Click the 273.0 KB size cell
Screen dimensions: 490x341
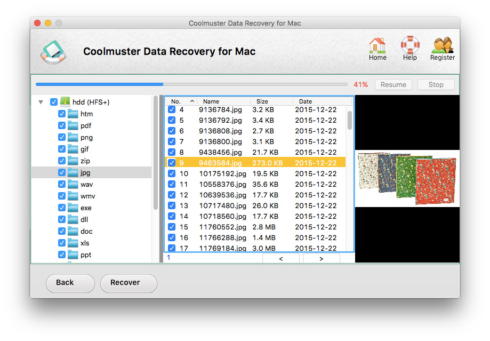click(x=268, y=163)
